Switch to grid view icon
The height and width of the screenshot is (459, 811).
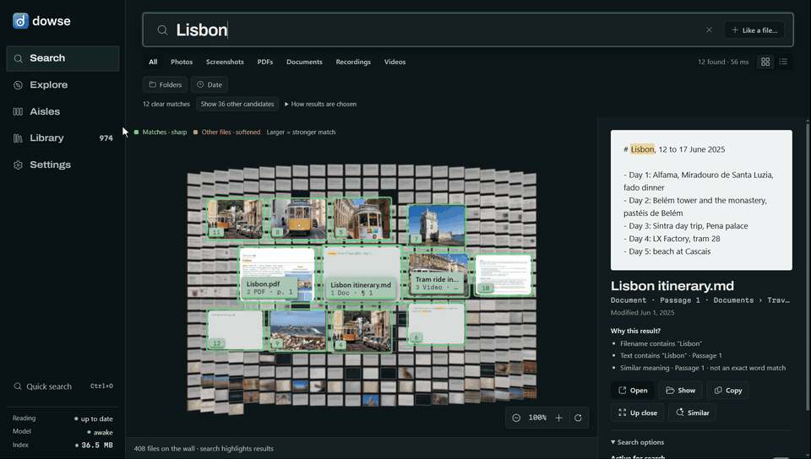point(765,62)
